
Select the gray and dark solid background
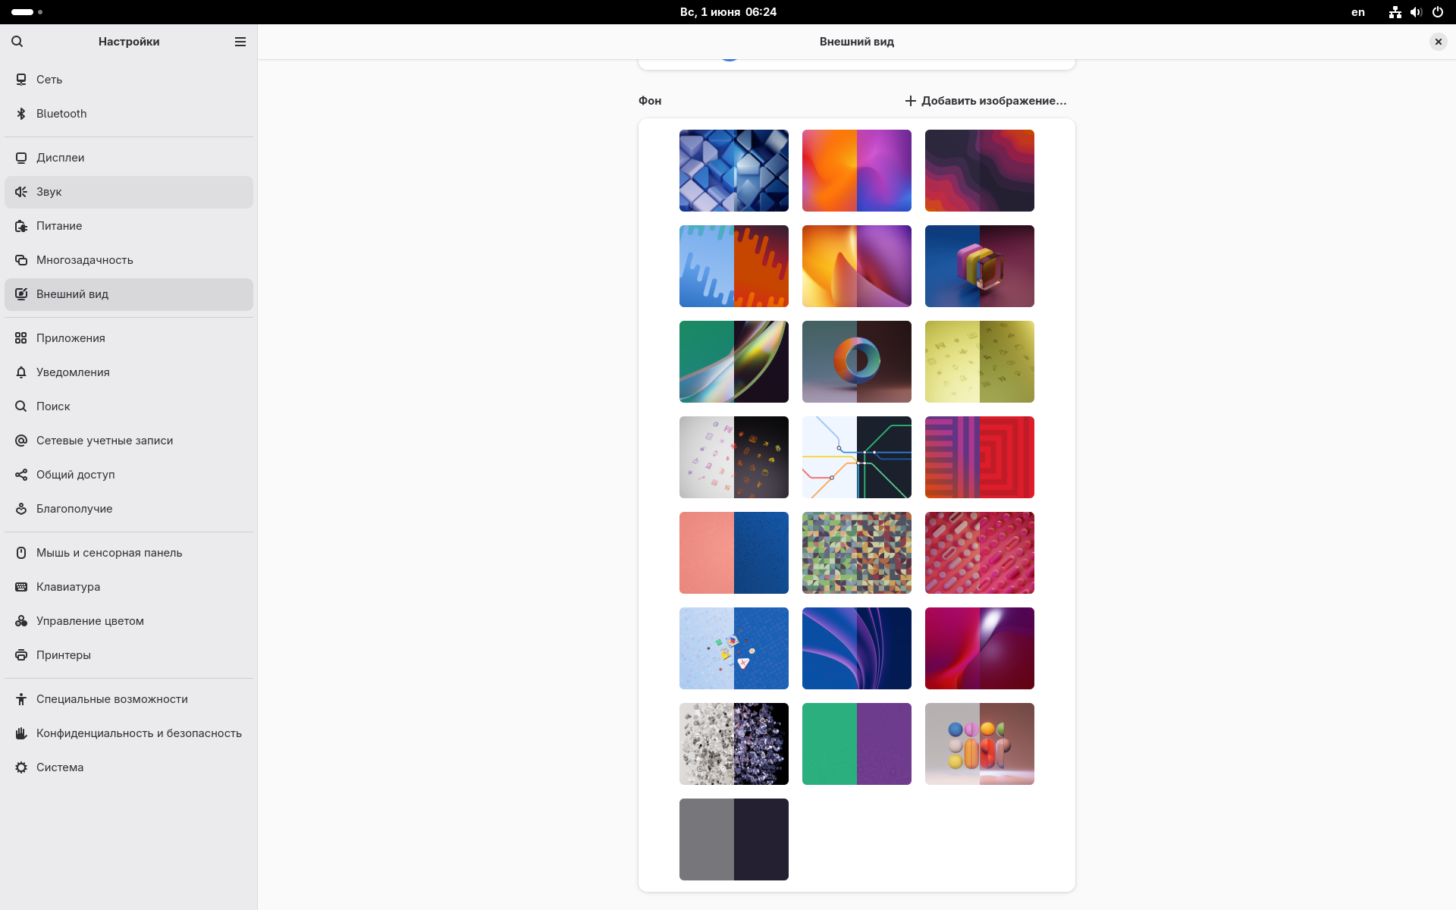point(733,839)
